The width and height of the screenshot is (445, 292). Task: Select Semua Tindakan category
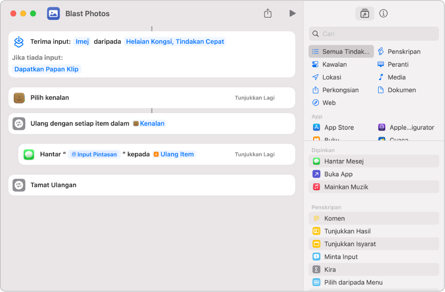coord(341,52)
